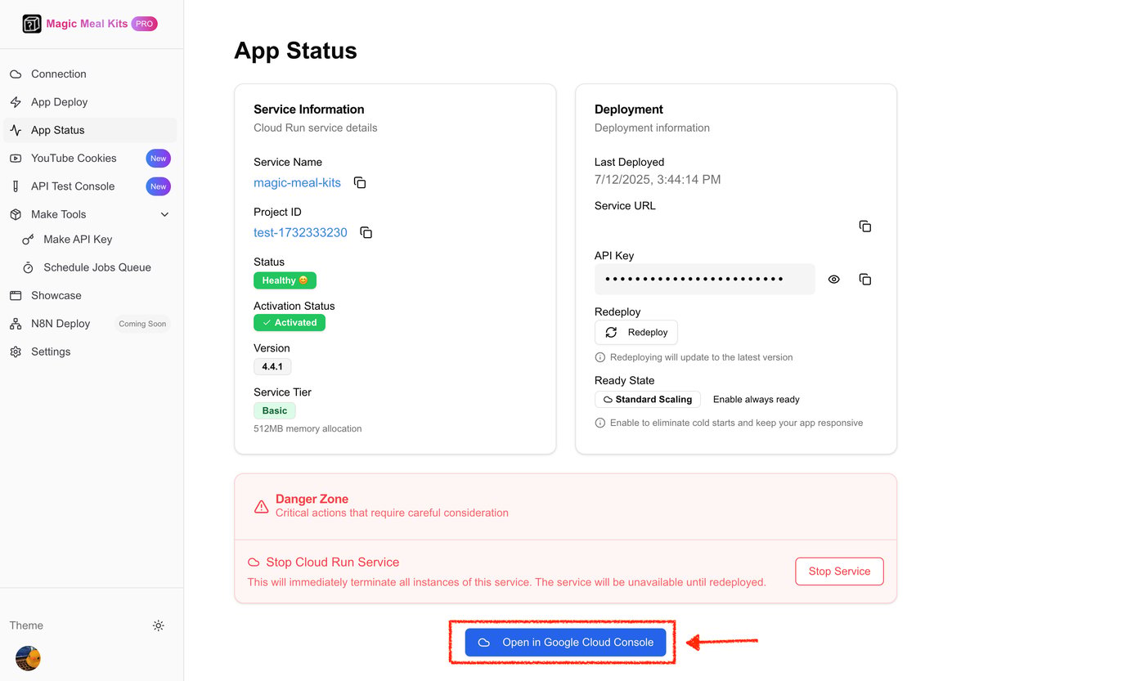Select App Status sidebar item
Viewport: 1145px width, 681px height.
90,130
